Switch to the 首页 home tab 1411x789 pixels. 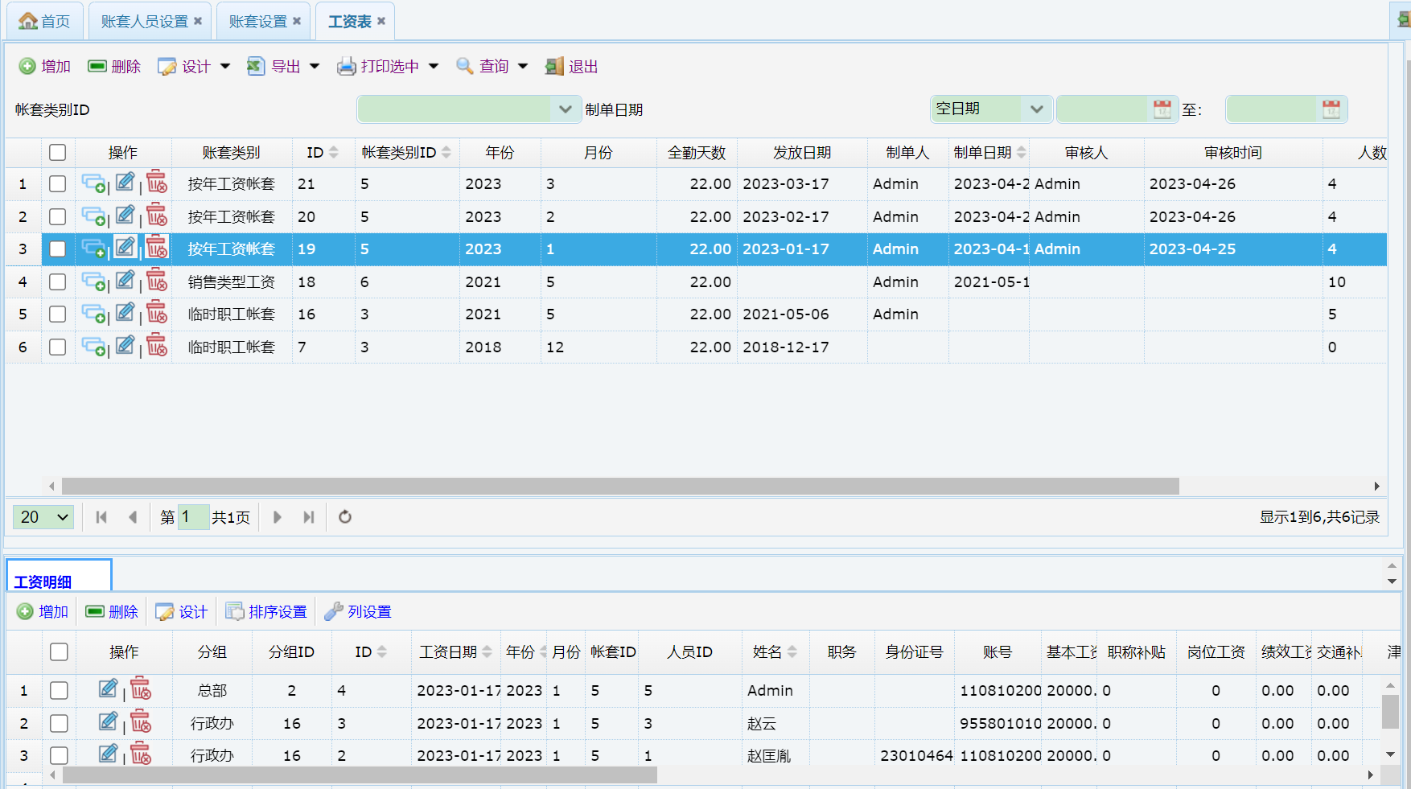pos(45,22)
